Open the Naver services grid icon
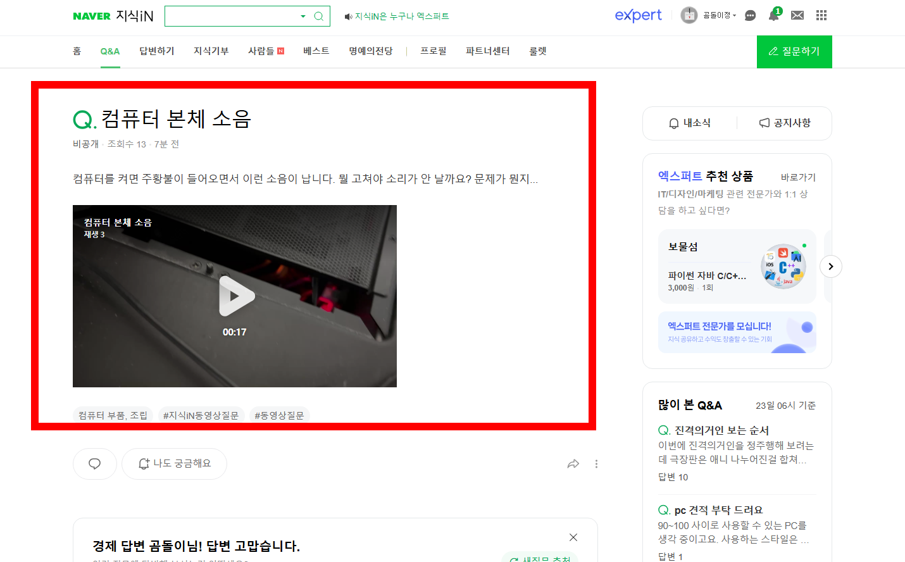905x562 pixels. tap(821, 15)
